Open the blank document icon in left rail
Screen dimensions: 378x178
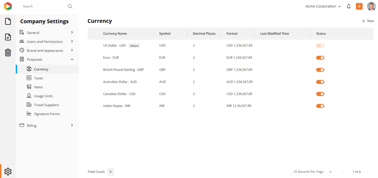[x=8, y=21]
